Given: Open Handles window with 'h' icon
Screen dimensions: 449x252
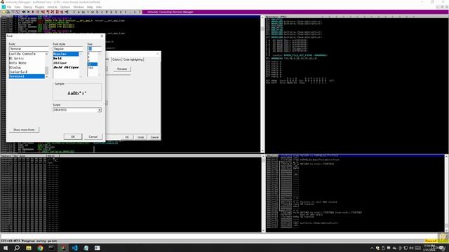Looking at the screenshot, I should pyautogui.click(x=98, y=12).
